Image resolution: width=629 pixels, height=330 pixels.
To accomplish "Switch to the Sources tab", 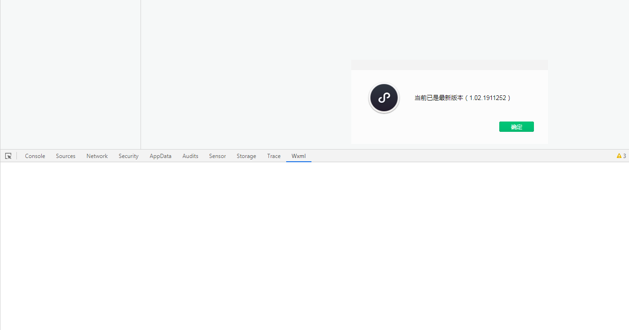I will coord(66,156).
